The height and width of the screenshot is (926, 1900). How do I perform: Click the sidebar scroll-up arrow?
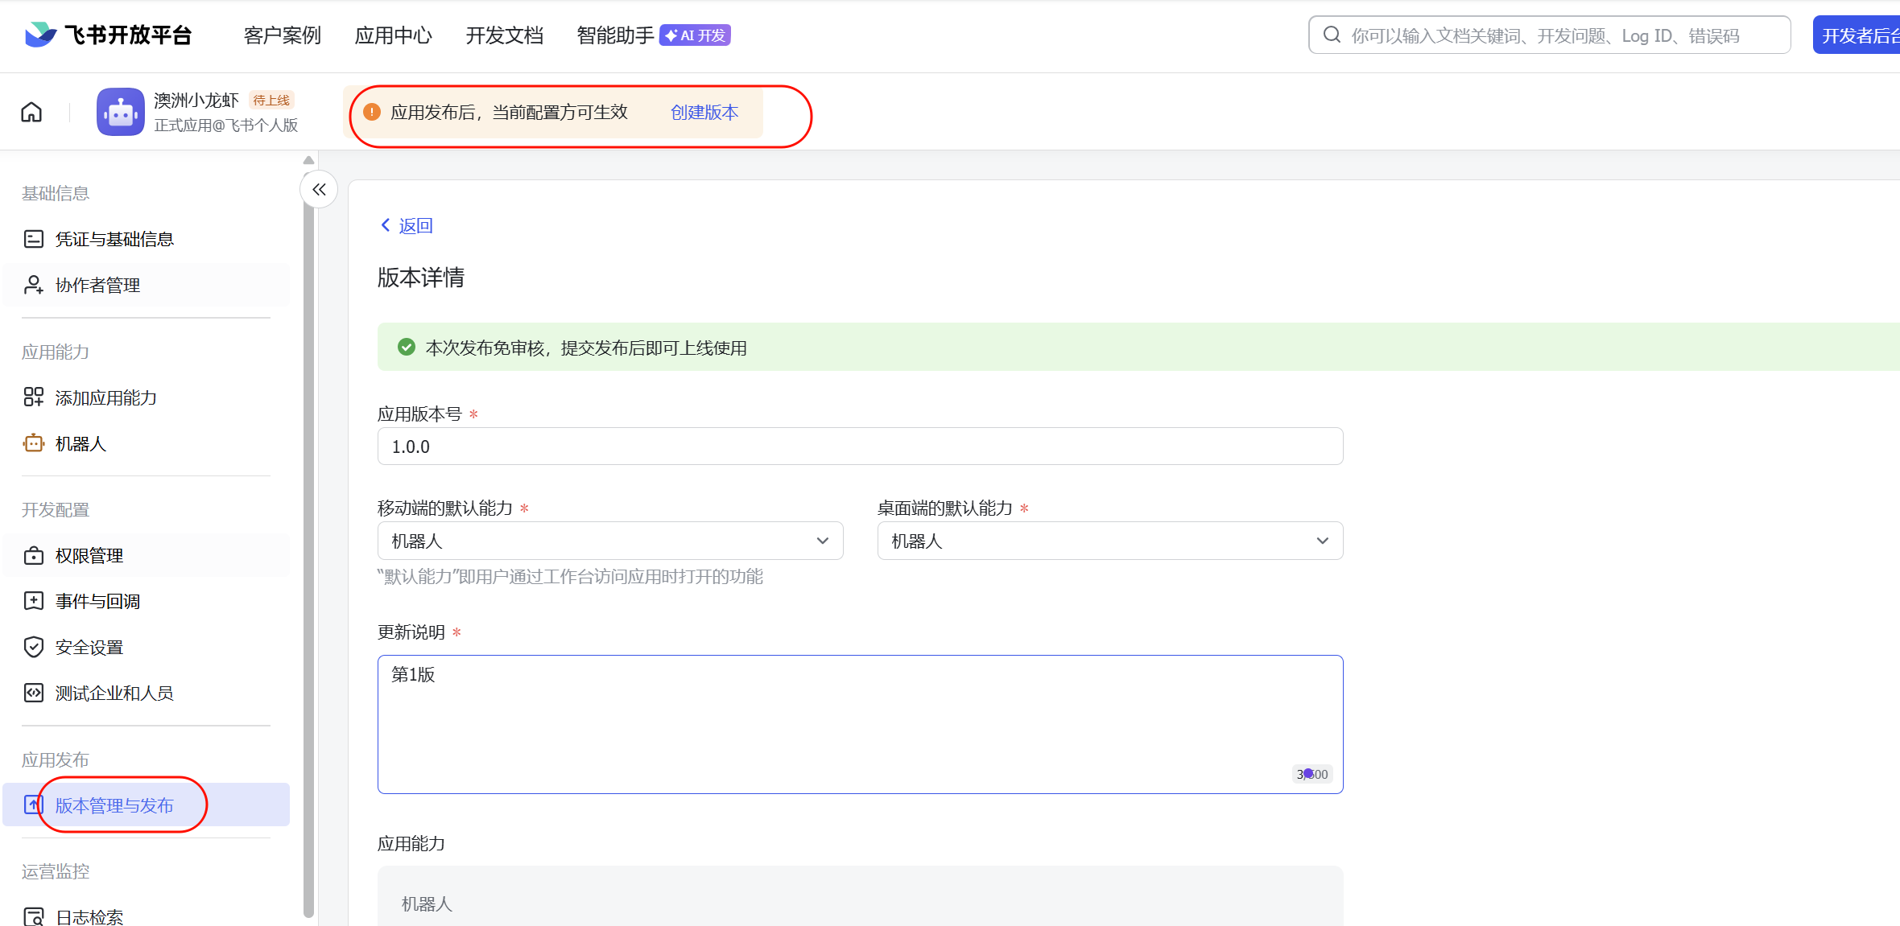click(x=308, y=160)
